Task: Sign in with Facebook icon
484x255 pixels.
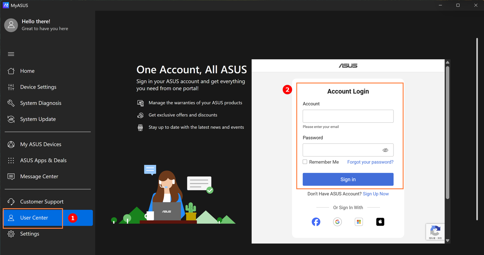Action: tap(316, 222)
